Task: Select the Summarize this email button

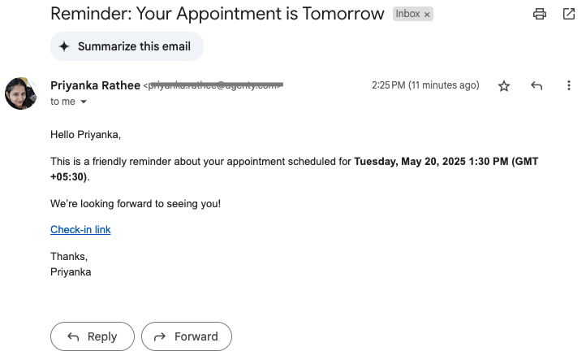Action: [127, 46]
